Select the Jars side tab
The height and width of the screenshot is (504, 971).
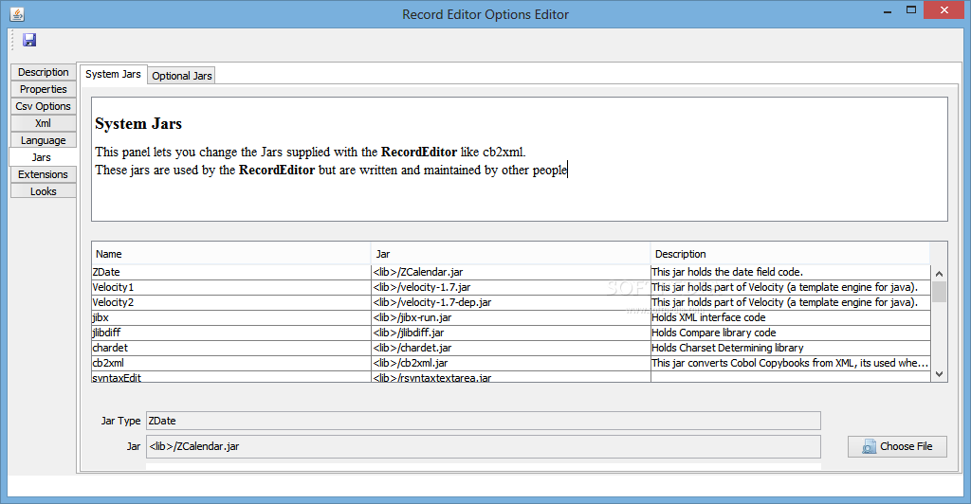pos(42,157)
